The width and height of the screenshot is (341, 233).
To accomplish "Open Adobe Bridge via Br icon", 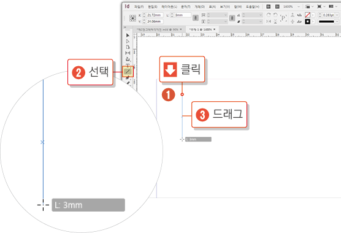I will click(269, 7).
